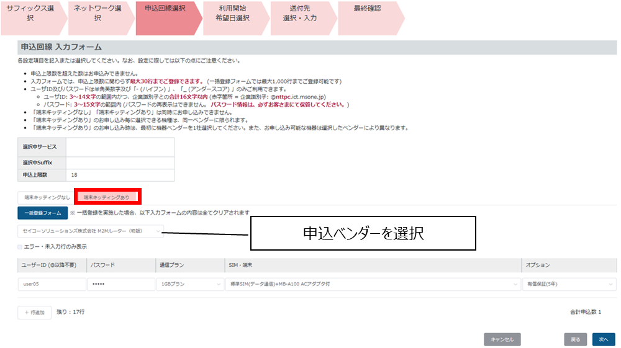
Task: Click the サフィックス選択 step in wizard
Action: tap(31, 14)
